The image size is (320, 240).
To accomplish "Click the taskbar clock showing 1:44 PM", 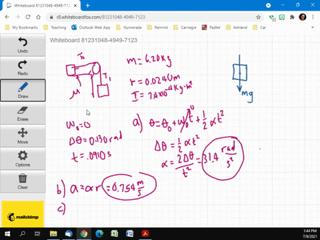I will pyautogui.click(x=309, y=234).
